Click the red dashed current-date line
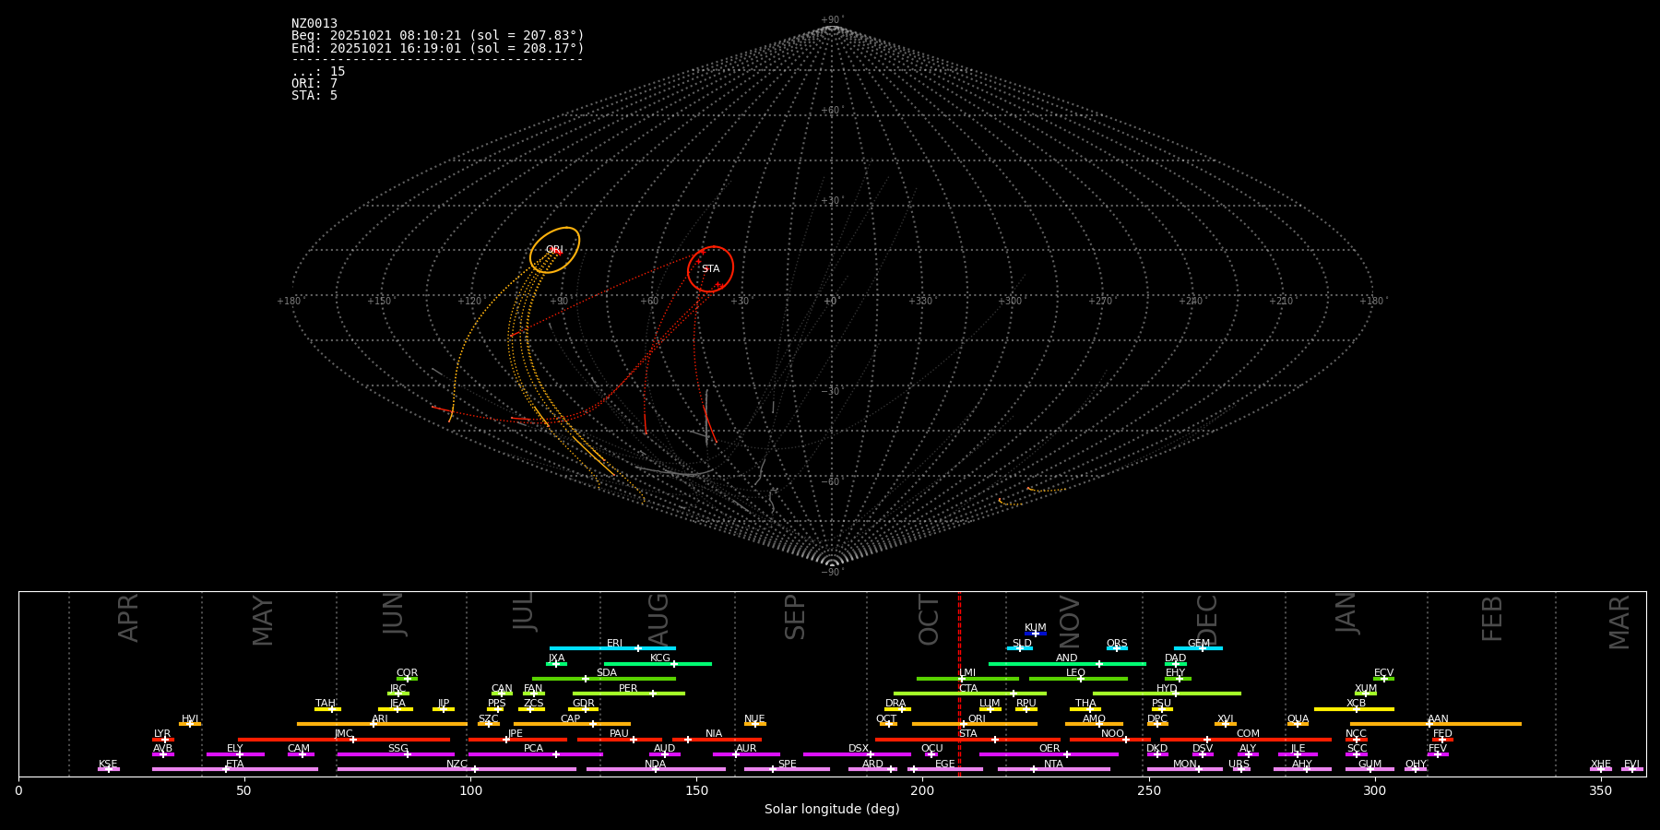The width and height of the screenshot is (1660, 830). coord(959,682)
